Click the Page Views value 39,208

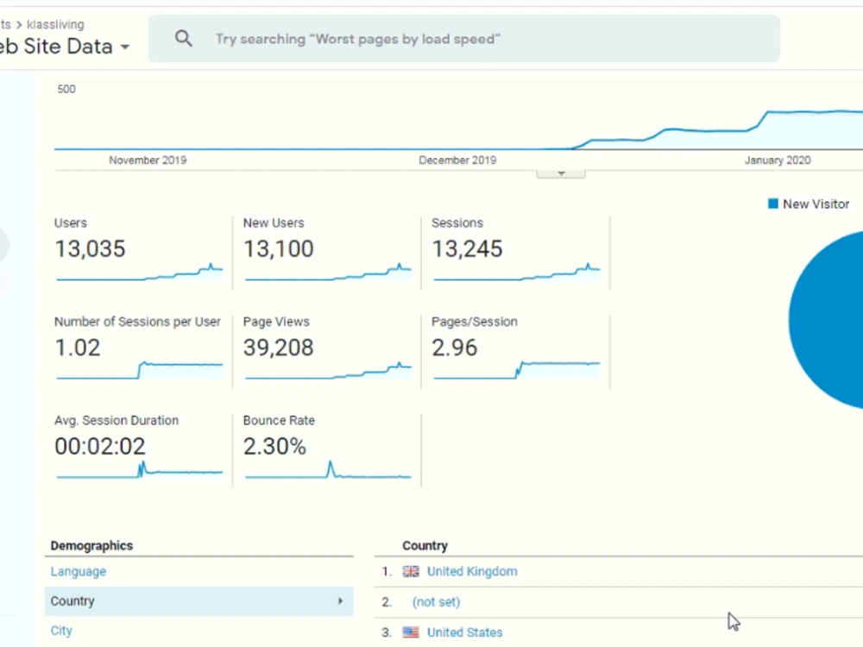pyautogui.click(x=279, y=347)
